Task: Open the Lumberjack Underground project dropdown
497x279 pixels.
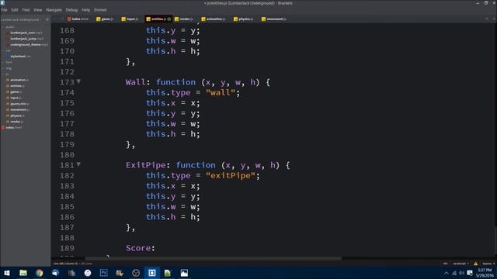Action: (x=21, y=19)
